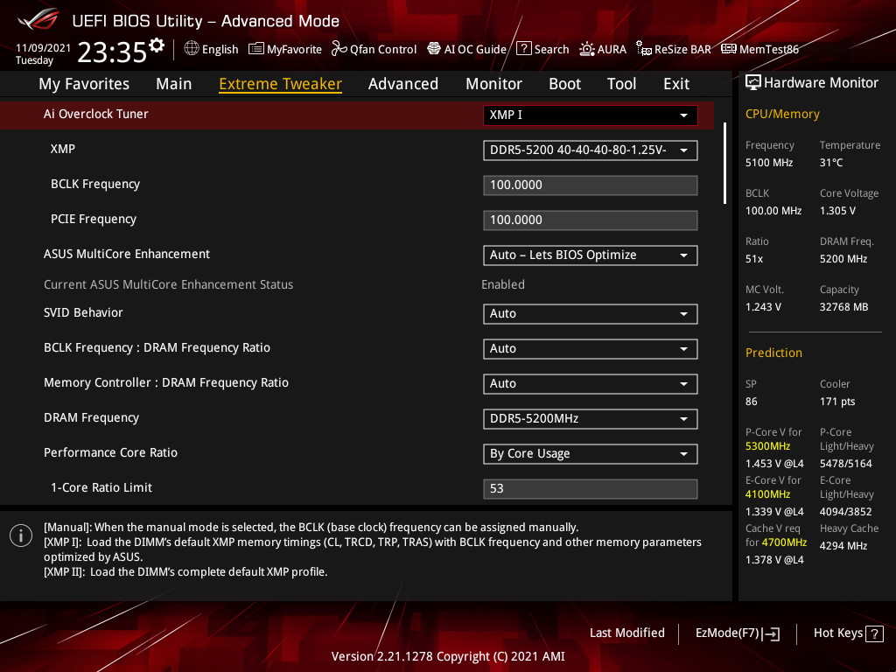Open the Monitor tab
This screenshot has height=672, width=896.
(493, 84)
